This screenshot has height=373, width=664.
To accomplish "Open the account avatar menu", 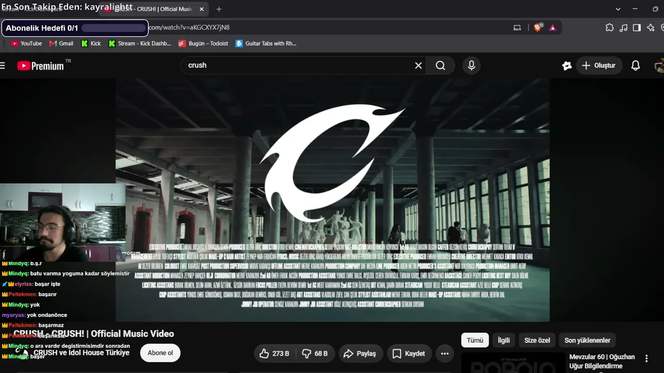I will [x=659, y=65].
